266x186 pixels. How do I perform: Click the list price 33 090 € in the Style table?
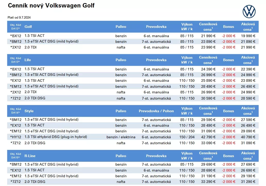click(x=208, y=143)
